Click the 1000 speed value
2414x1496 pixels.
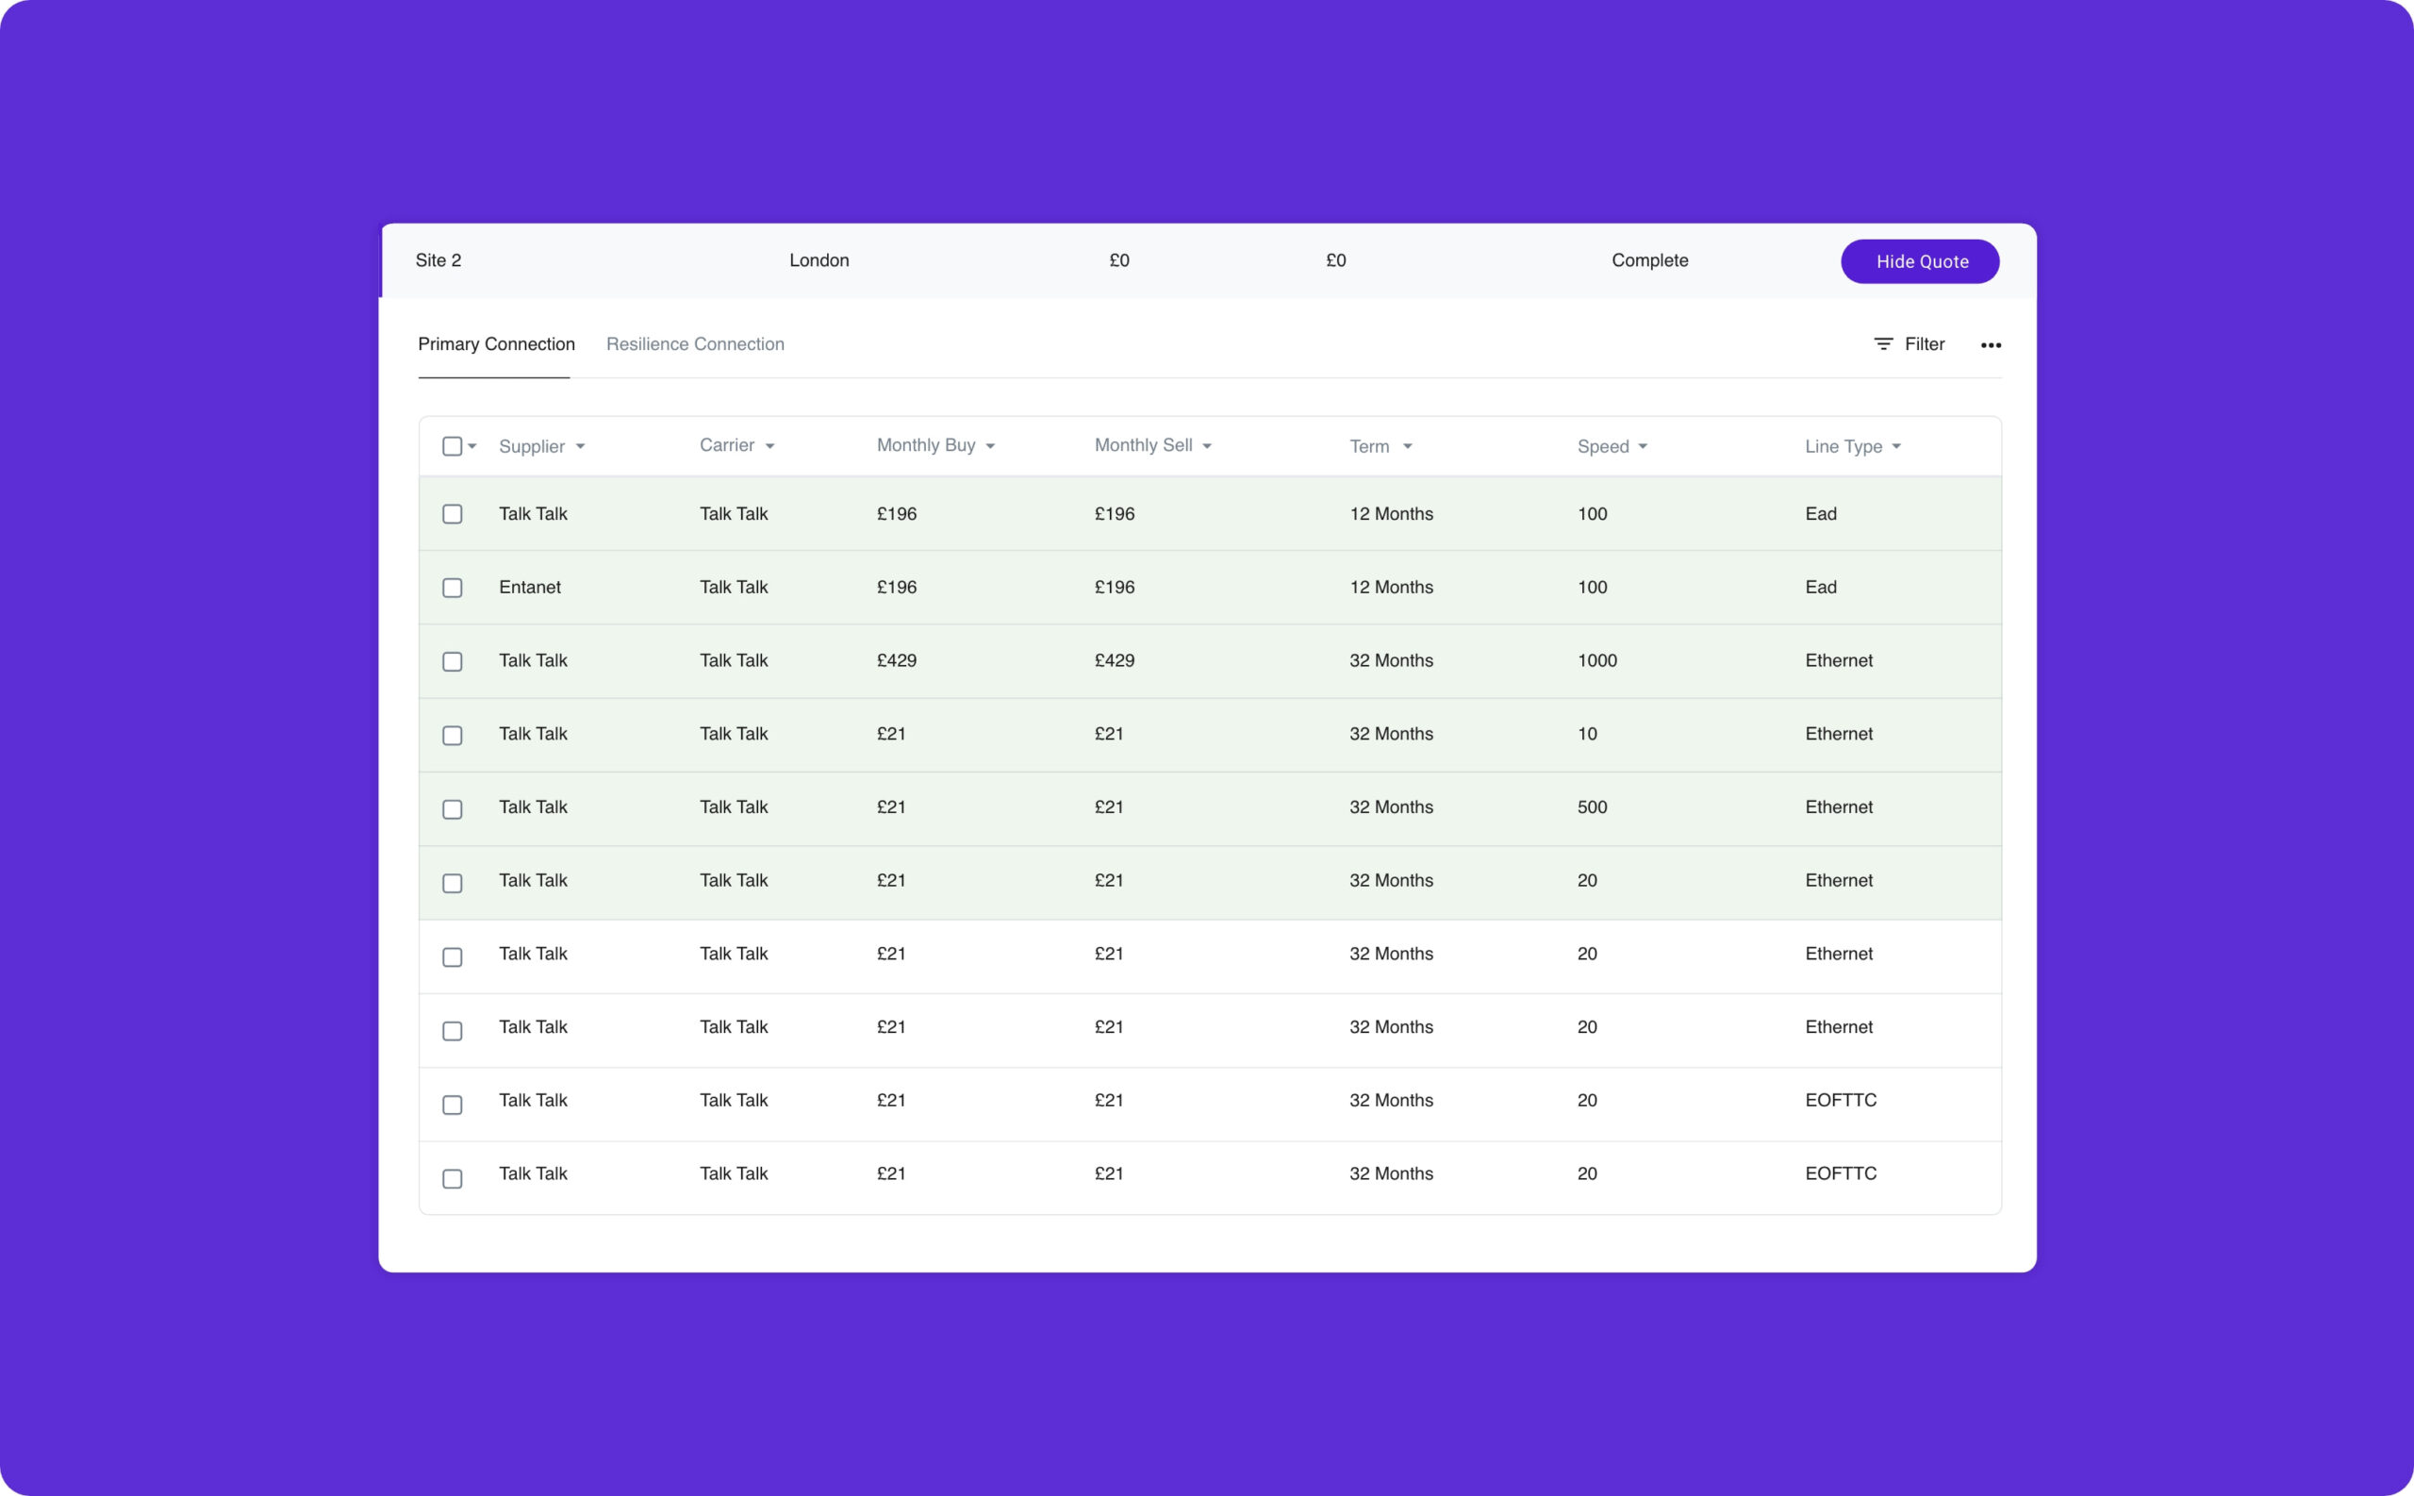[1596, 660]
